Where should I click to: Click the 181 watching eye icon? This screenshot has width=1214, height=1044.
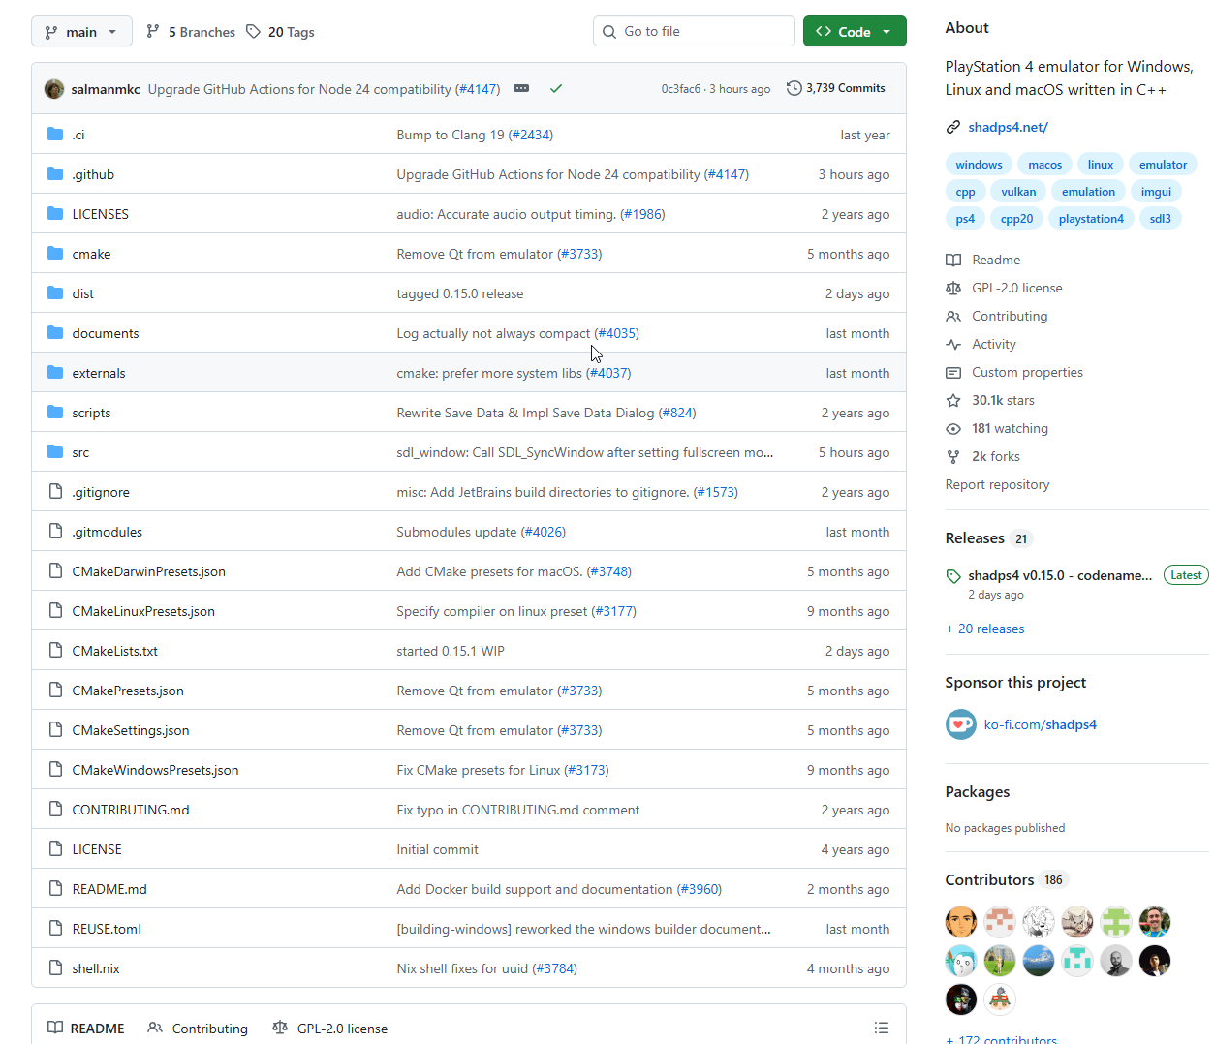click(x=953, y=428)
